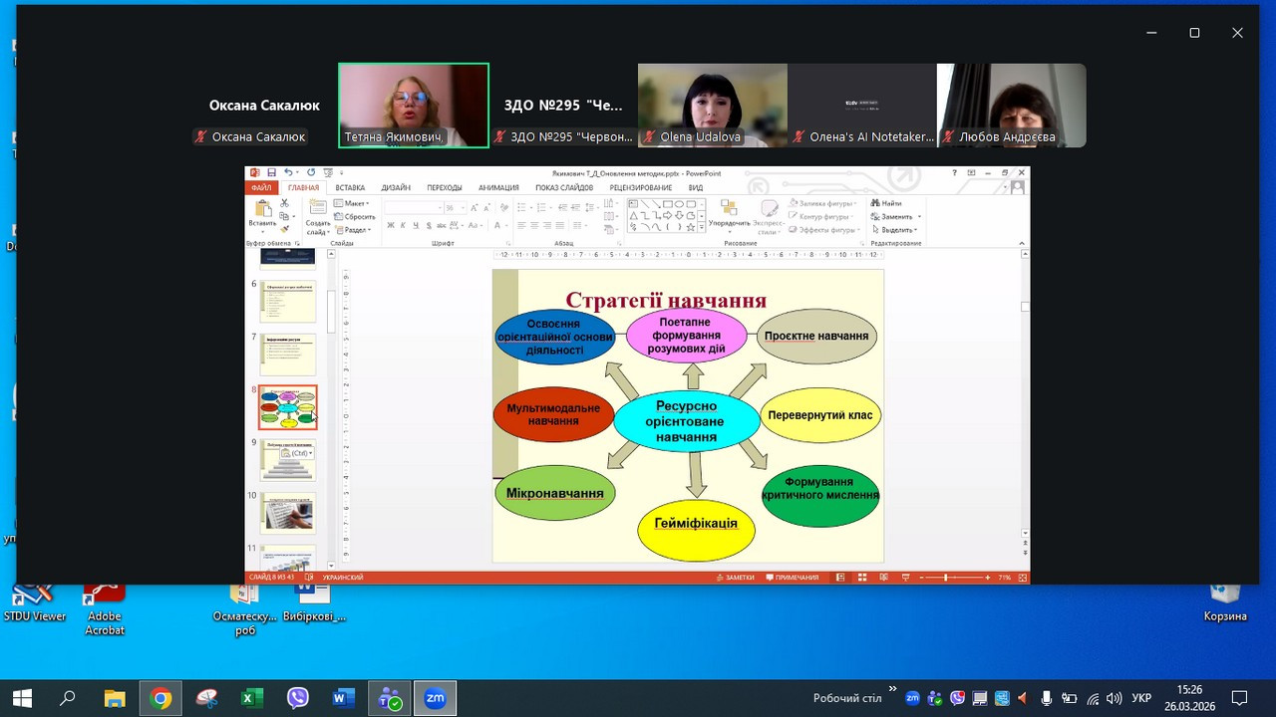Open slide sorter view in status bar
Viewport: 1276px width, 717px height.
coord(862,578)
